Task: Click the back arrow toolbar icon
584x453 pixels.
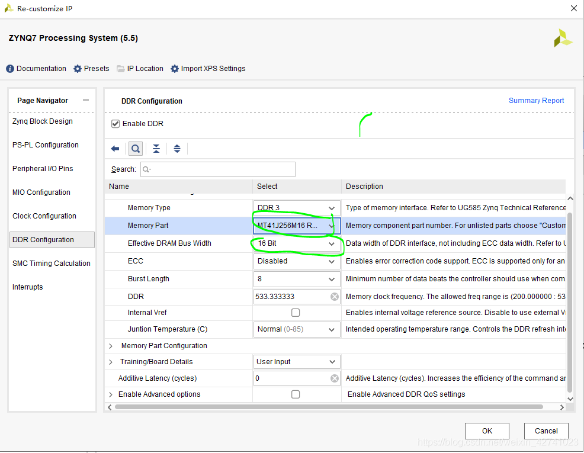Action: (115, 149)
